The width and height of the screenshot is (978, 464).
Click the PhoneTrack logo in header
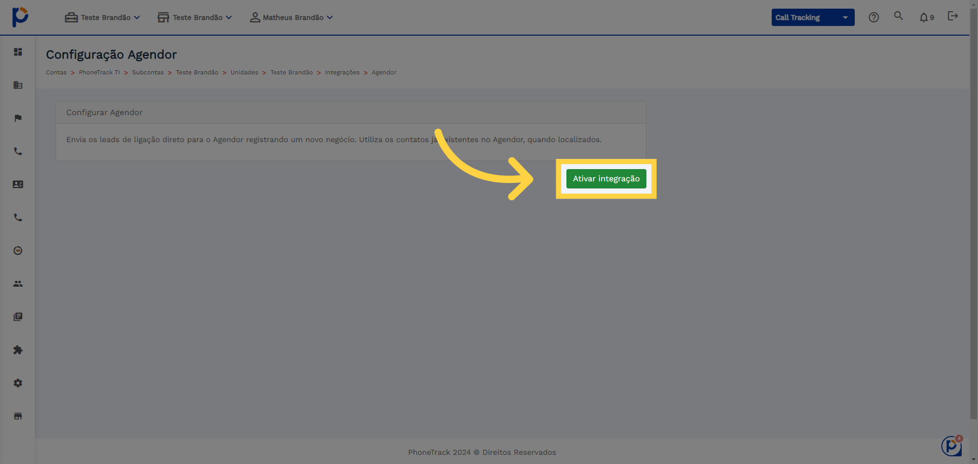(x=20, y=17)
